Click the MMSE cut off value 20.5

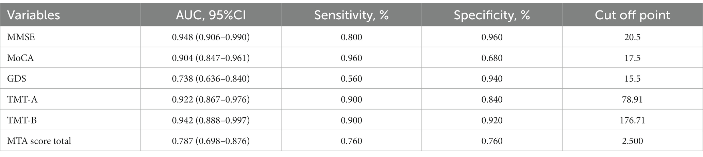(633, 37)
